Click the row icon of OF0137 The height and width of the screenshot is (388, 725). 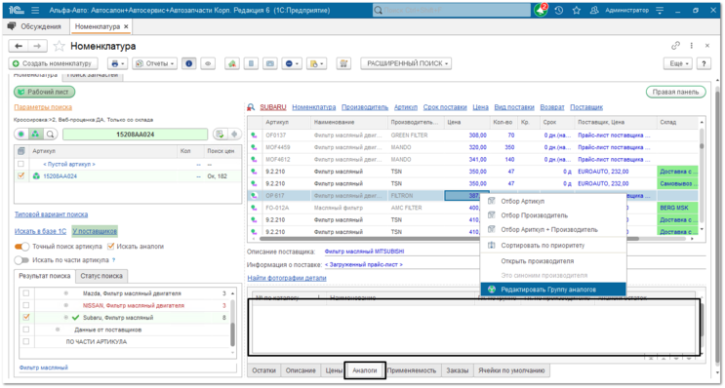click(254, 136)
